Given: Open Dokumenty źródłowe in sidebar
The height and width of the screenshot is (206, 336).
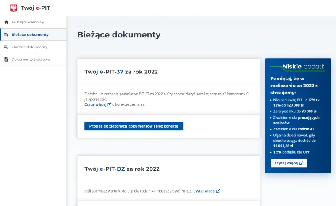Looking at the screenshot, I should tap(33, 59).
